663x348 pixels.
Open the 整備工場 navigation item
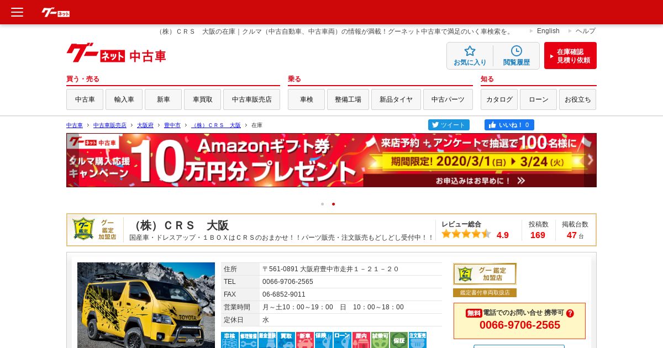[348, 99]
